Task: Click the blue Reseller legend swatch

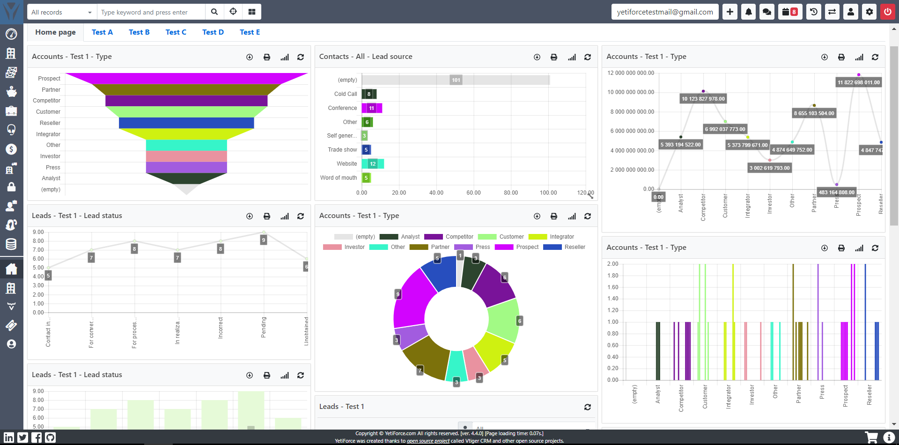Action: click(x=553, y=247)
